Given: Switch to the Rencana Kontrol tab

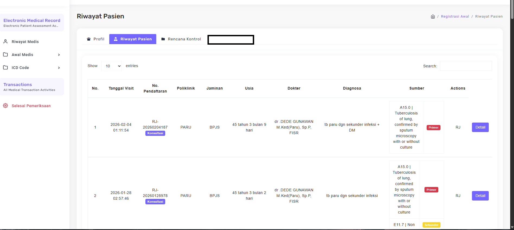Looking at the screenshot, I should pyautogui.click(x=181, y=39).
